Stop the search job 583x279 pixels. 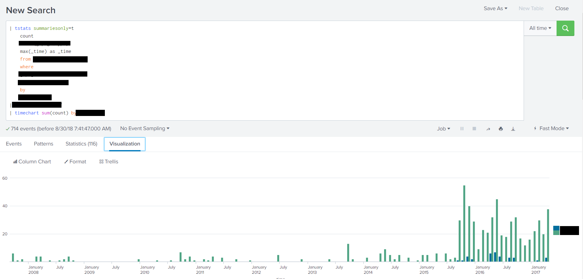tap(474, 129)
